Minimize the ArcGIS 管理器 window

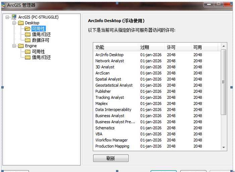pyautogui.click(x=209, y=4)
